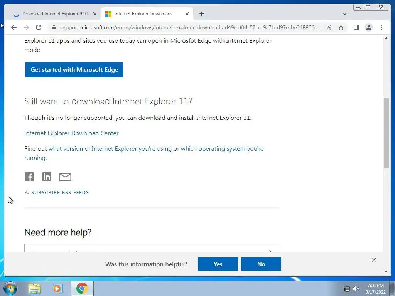The image size is (395, 296).
Task: Click the Still want to download heading
Action: coord(108,101)
